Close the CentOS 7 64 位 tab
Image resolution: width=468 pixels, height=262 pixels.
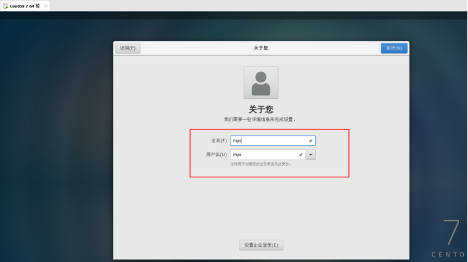coord(45,6)
